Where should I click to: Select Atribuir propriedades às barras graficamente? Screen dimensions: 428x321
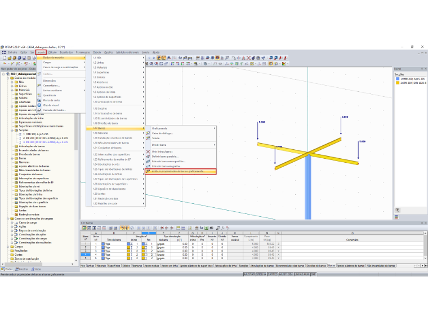pyautogui.click(x=181, y=171)
